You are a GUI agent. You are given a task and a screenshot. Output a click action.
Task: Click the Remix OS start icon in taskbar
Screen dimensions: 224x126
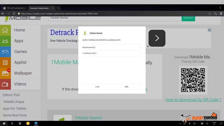(4, 123)
